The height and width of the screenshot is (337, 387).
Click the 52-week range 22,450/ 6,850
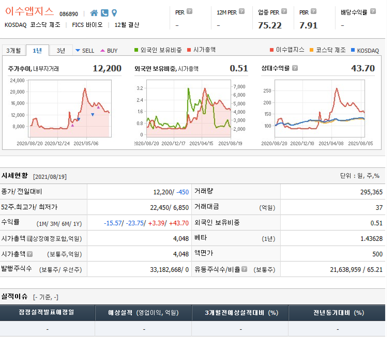tap(169, 208)
